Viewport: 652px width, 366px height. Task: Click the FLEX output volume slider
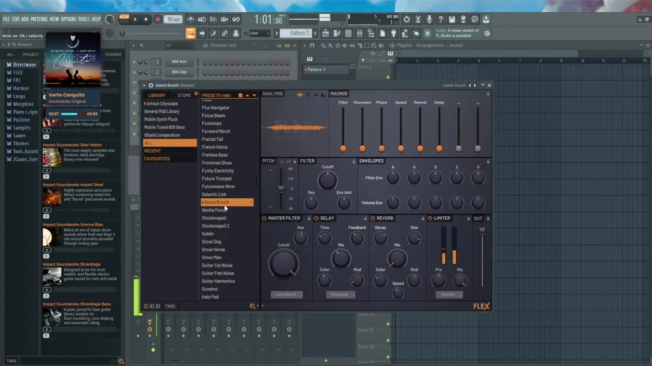pos(482,257)
